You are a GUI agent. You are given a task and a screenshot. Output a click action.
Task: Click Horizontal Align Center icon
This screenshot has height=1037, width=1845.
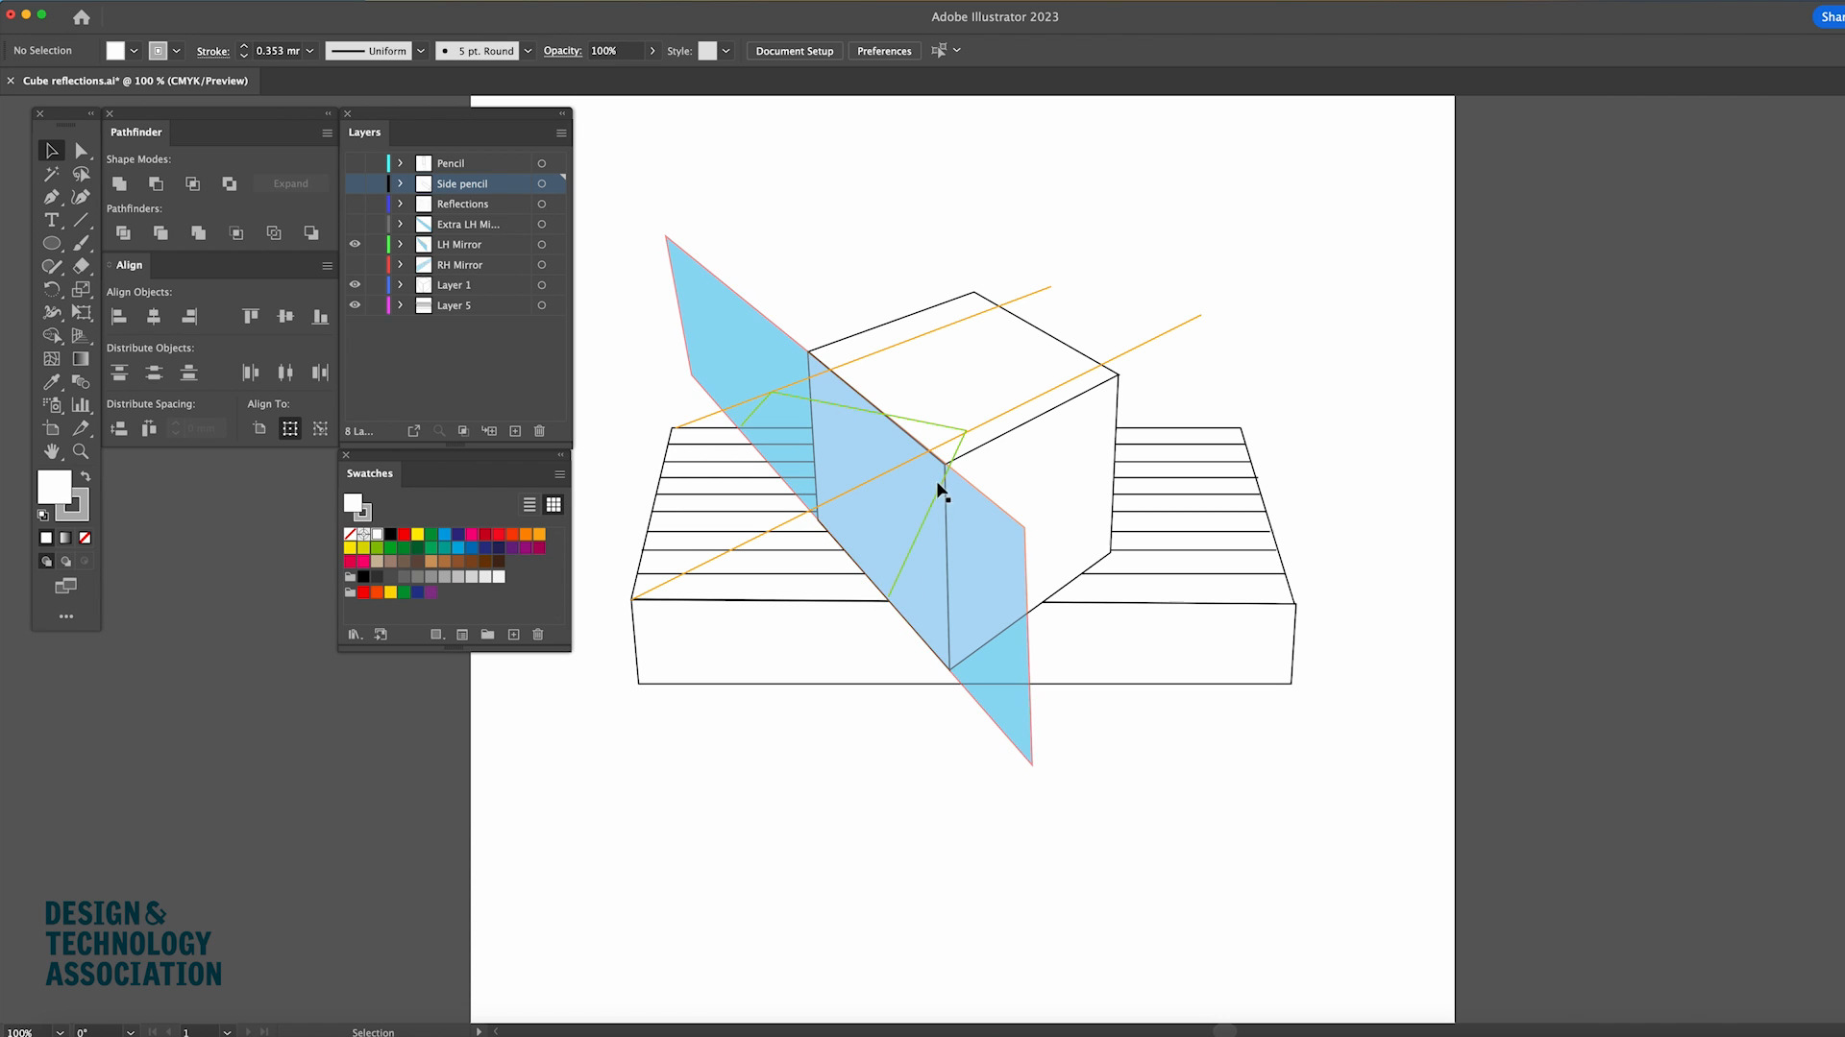154,316
